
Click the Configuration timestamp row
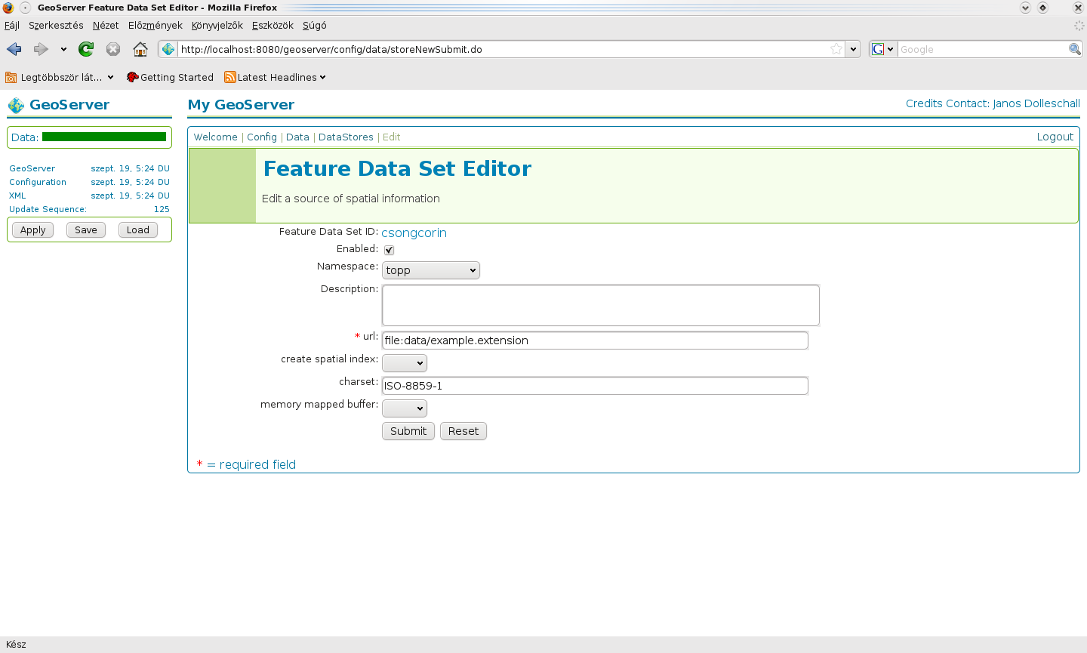(89, 182)
